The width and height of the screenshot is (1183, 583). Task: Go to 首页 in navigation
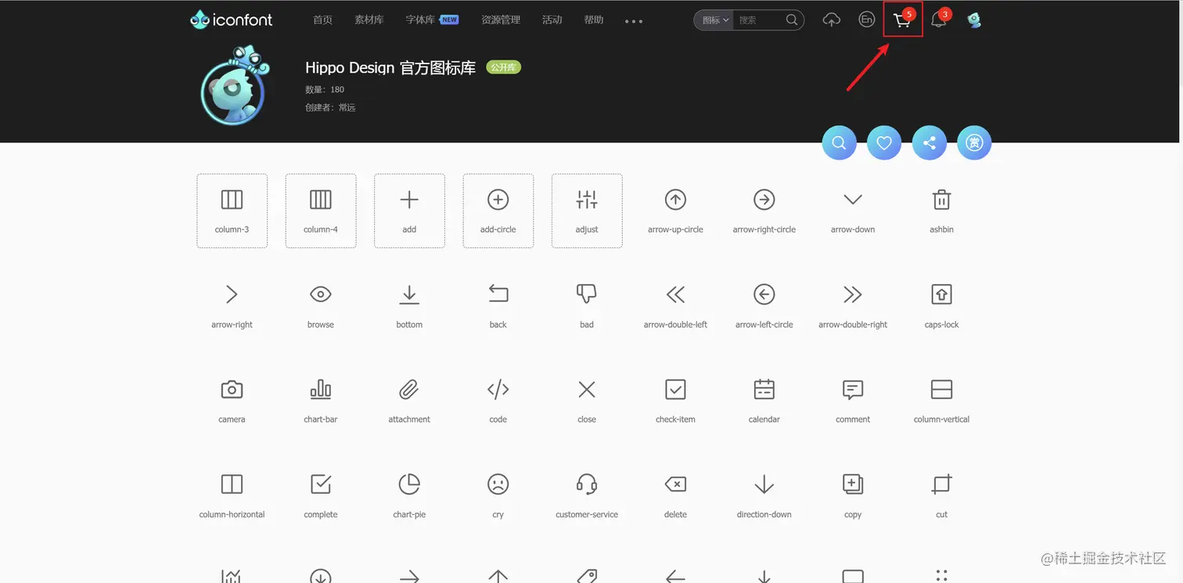tap(322, 20)
